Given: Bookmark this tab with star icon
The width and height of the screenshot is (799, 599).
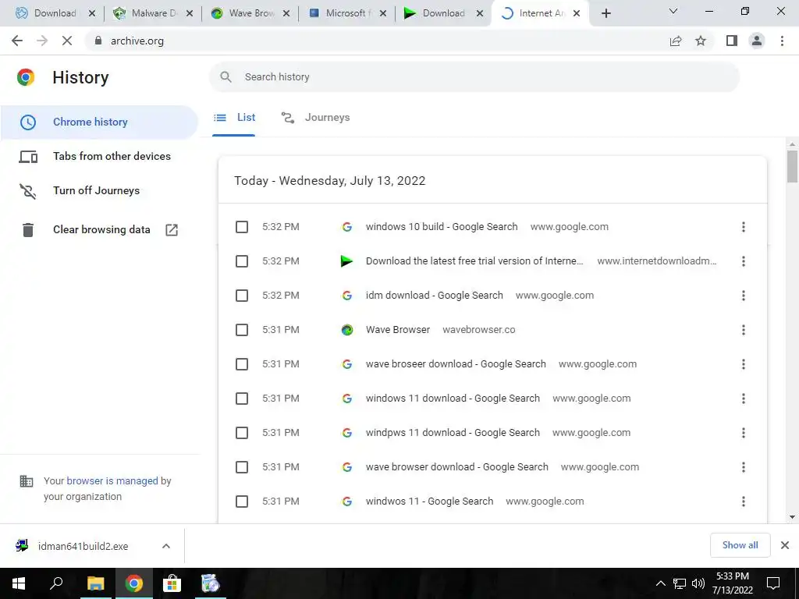Looking at the screenshot, I should tap(701, 41).
